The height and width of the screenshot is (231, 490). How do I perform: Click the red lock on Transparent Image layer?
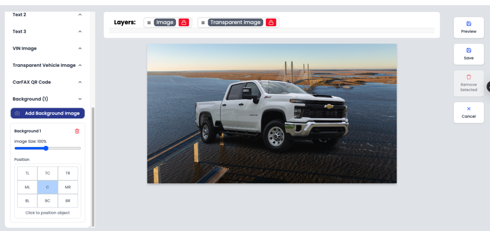pos(271,22)
